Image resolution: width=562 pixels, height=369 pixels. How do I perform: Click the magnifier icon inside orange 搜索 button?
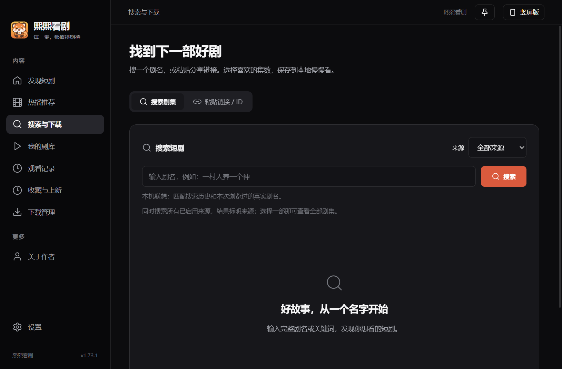click(x=496, y=176)
